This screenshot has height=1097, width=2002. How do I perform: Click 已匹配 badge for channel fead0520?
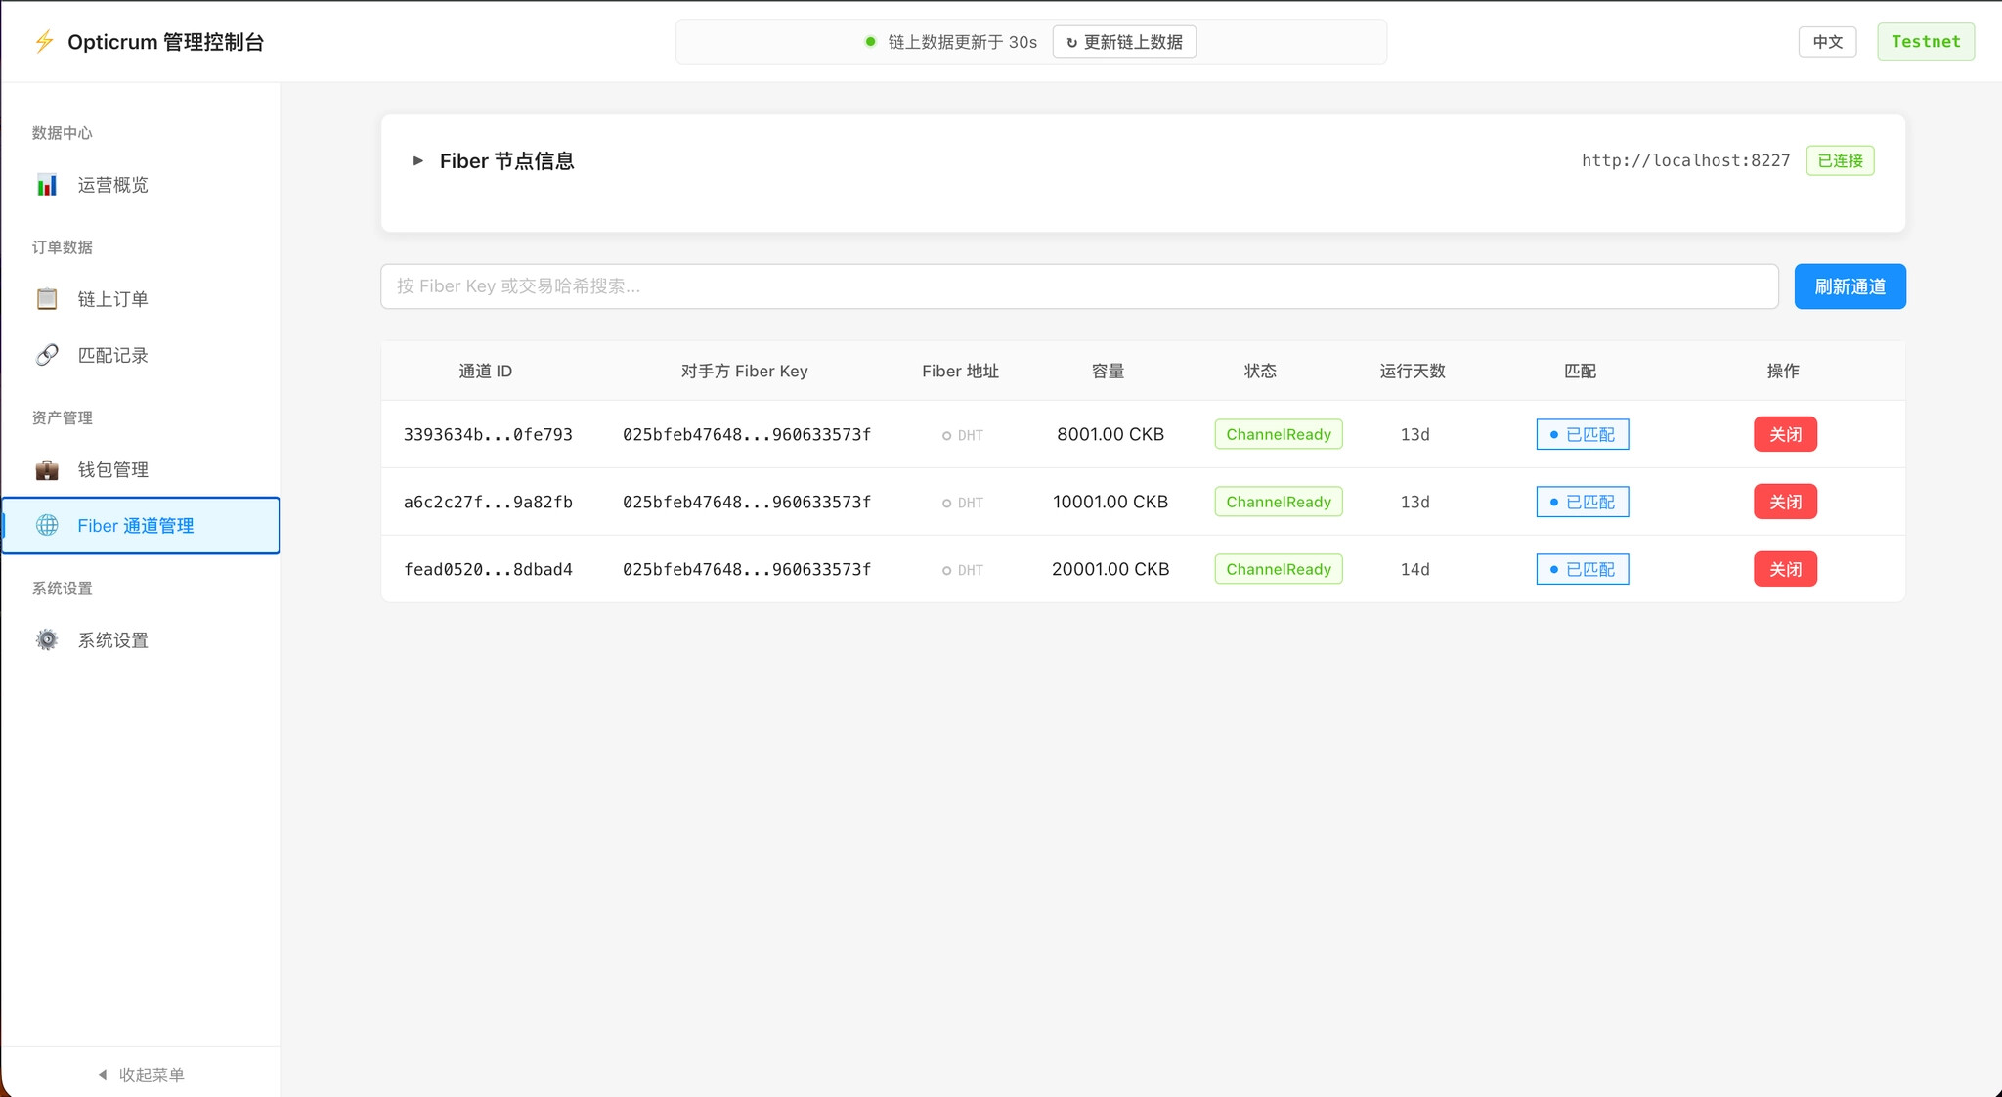(x=1583, y=569)
